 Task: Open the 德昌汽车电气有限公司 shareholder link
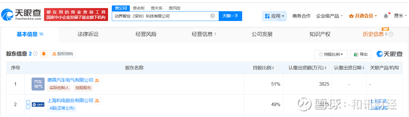[70, 80]
